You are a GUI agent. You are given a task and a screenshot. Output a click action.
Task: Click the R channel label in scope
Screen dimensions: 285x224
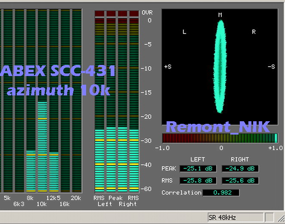point(254,32)
